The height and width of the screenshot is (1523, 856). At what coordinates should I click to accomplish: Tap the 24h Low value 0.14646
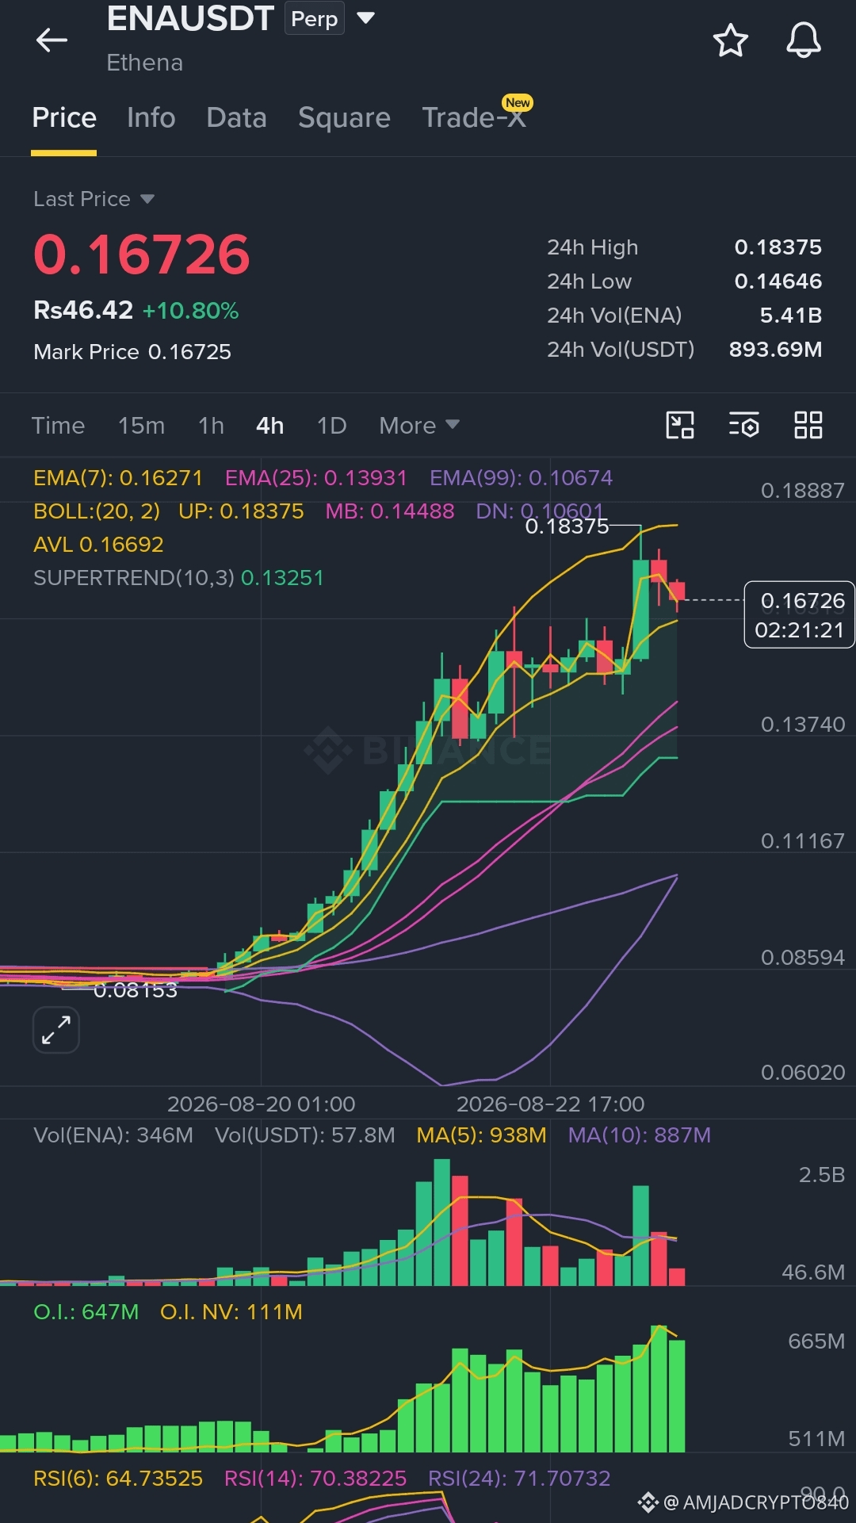pyautogui.click(x=778, y=281)
